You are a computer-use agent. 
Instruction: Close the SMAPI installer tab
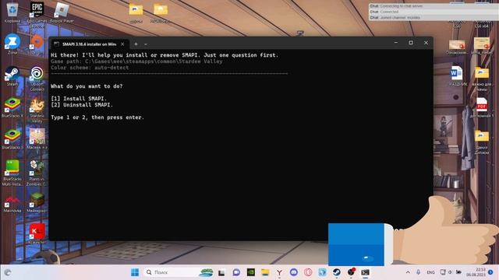122,44
